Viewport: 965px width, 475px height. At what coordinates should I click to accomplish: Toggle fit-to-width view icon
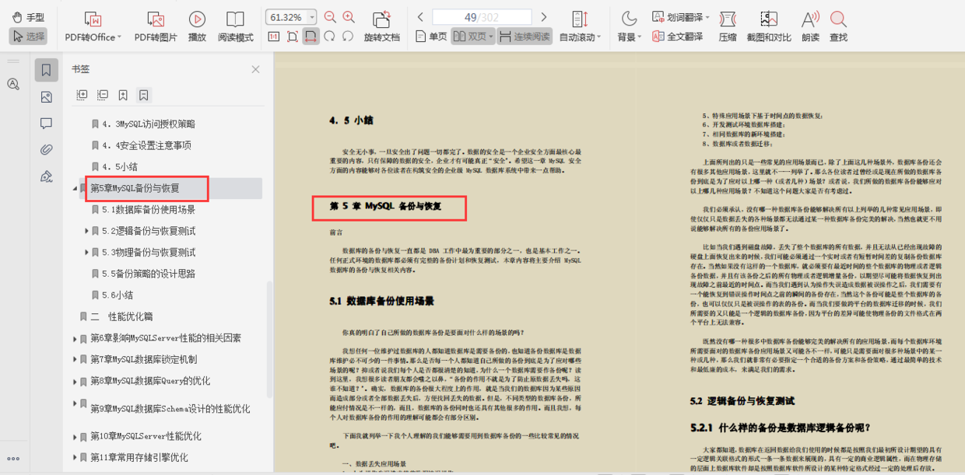[311, 36]
